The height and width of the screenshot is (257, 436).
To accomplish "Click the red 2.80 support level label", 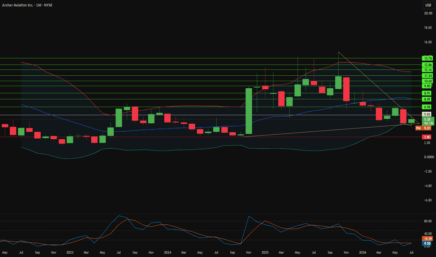I will [x=427, y=137].
